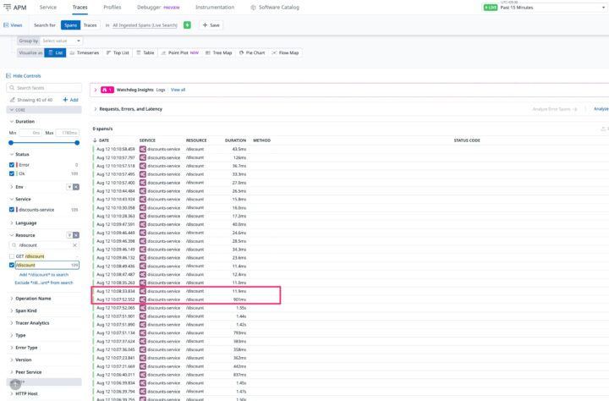Collapse the Status facet
This screenshot has width=609, height=401.
coord(19,154)
